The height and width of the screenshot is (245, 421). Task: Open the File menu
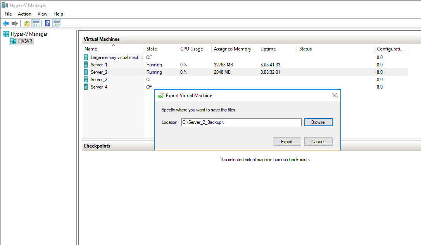pyautogui.click(x=8, y=14)
